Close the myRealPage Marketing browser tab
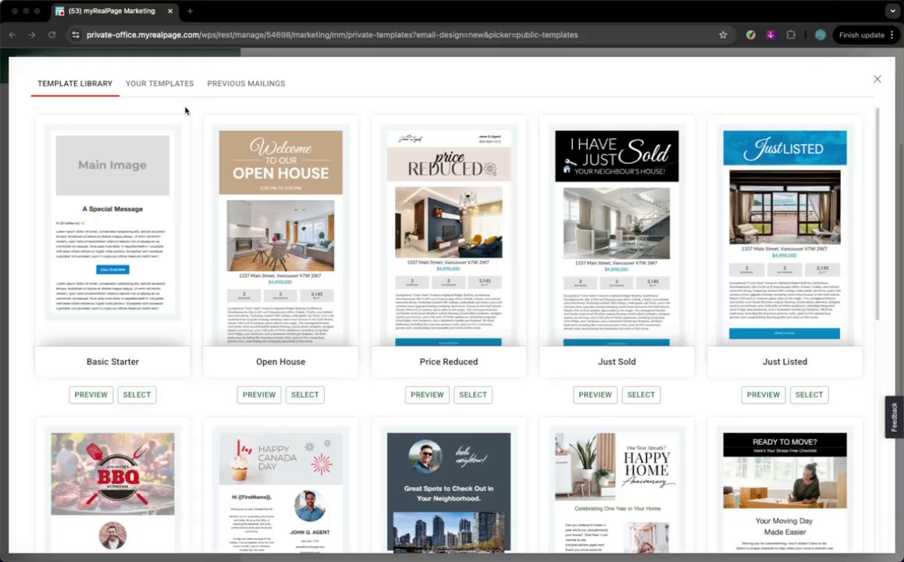This screenshot has height=562, width=904. [170, 11]
